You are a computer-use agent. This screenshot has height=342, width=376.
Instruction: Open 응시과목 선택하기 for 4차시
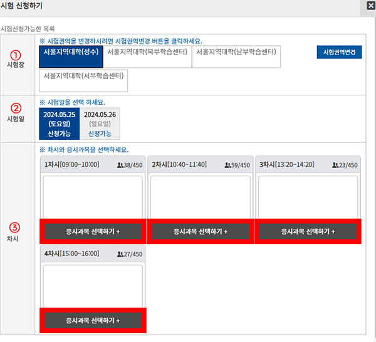click(x=93, y=321)
